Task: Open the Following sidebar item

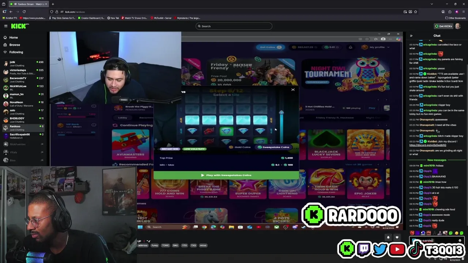Action: click(x=16, y=52)
